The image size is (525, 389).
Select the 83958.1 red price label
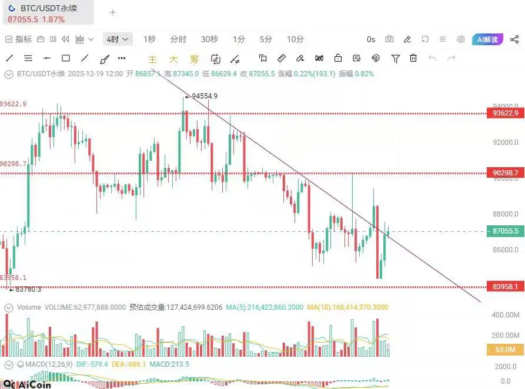pyautogui.click(x=505, y=286)
